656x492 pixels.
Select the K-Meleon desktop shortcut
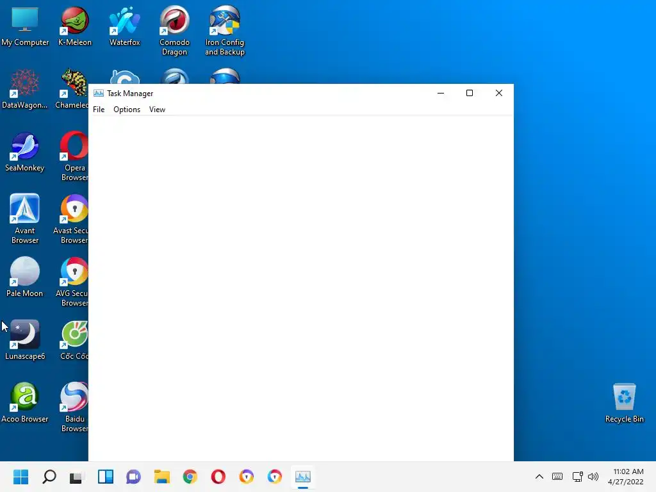[x=75, y=26]
